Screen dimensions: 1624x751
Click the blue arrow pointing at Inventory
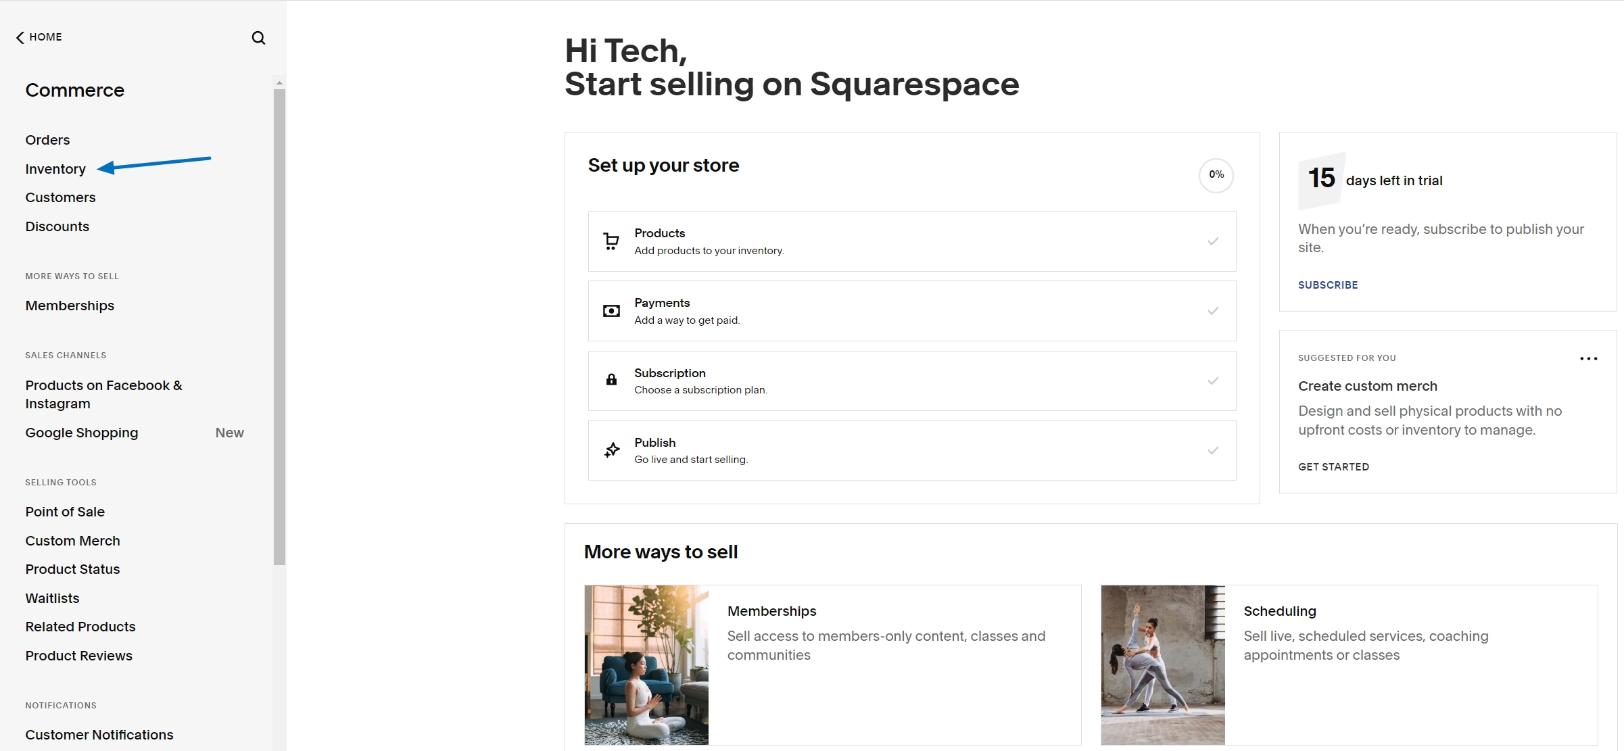156,163
